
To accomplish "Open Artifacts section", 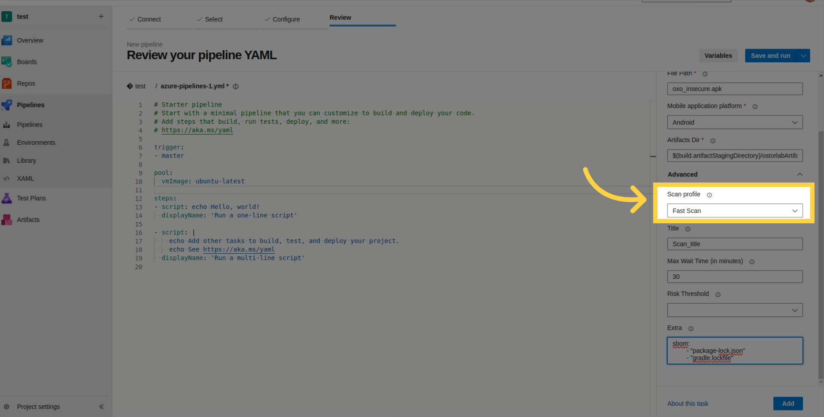I will point(28,219).
